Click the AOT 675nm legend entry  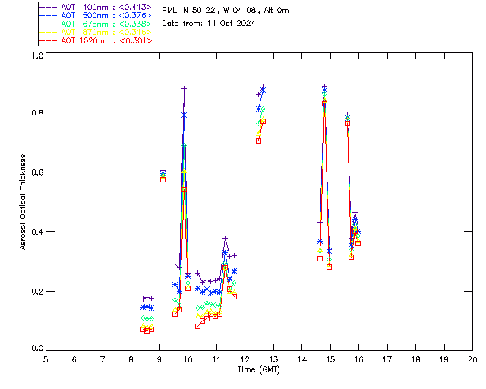(x=96, y=24)
